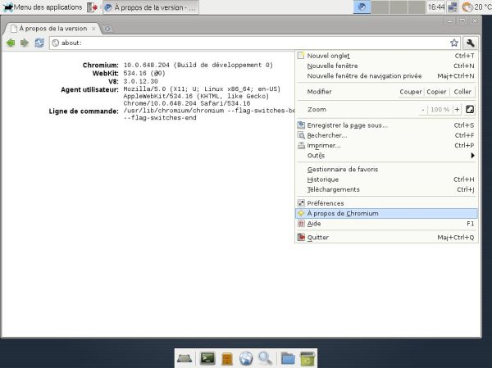Click '--flag-switches-end' text
Viewport: 492px width, 368px height.
(160, 118)
